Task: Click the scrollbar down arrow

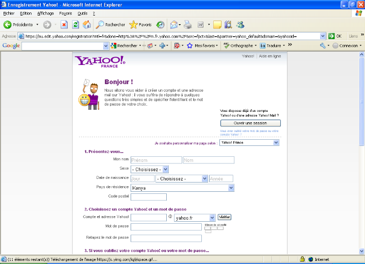Action: (361, 251)
